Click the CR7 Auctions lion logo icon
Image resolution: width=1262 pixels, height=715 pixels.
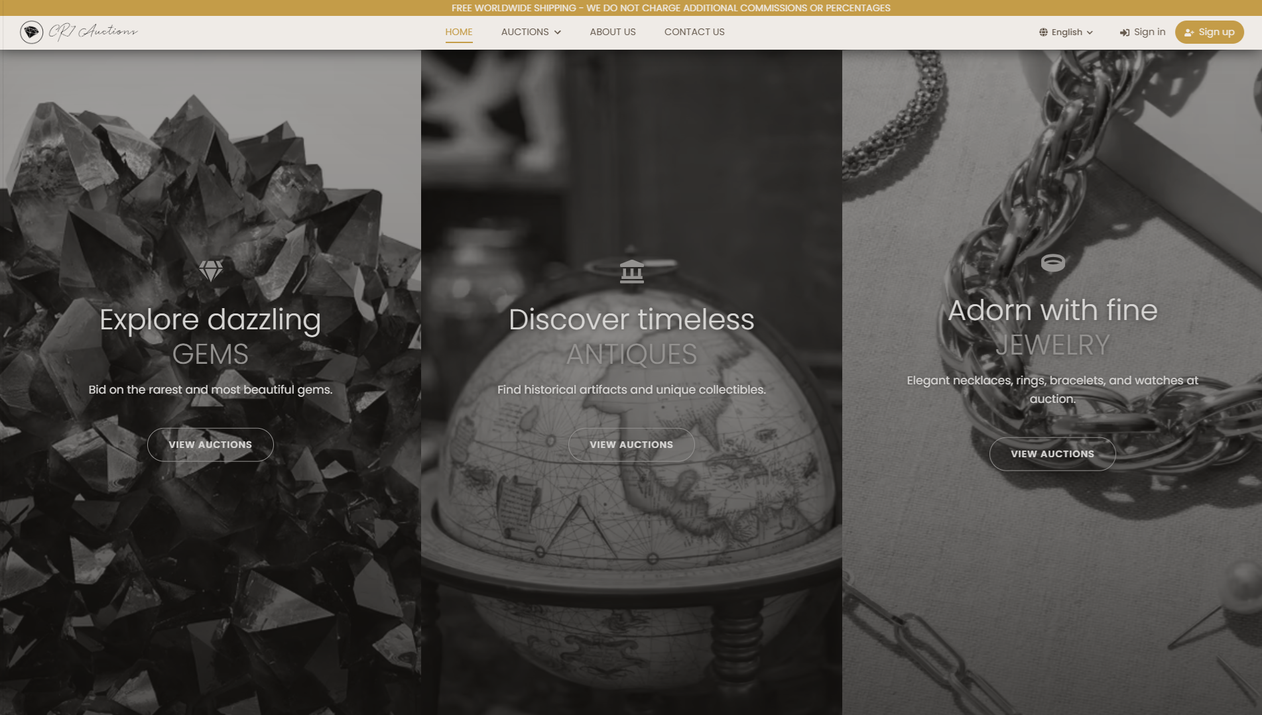pos(31,32)
